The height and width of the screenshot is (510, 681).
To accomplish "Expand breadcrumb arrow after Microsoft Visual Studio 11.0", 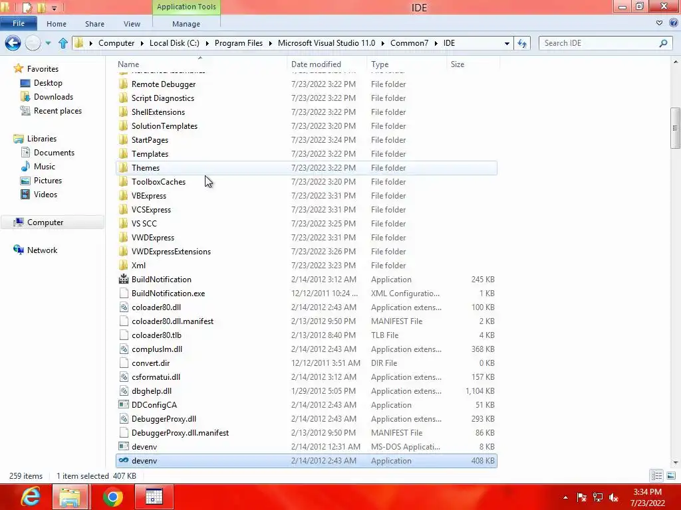I will pos(382,43).
